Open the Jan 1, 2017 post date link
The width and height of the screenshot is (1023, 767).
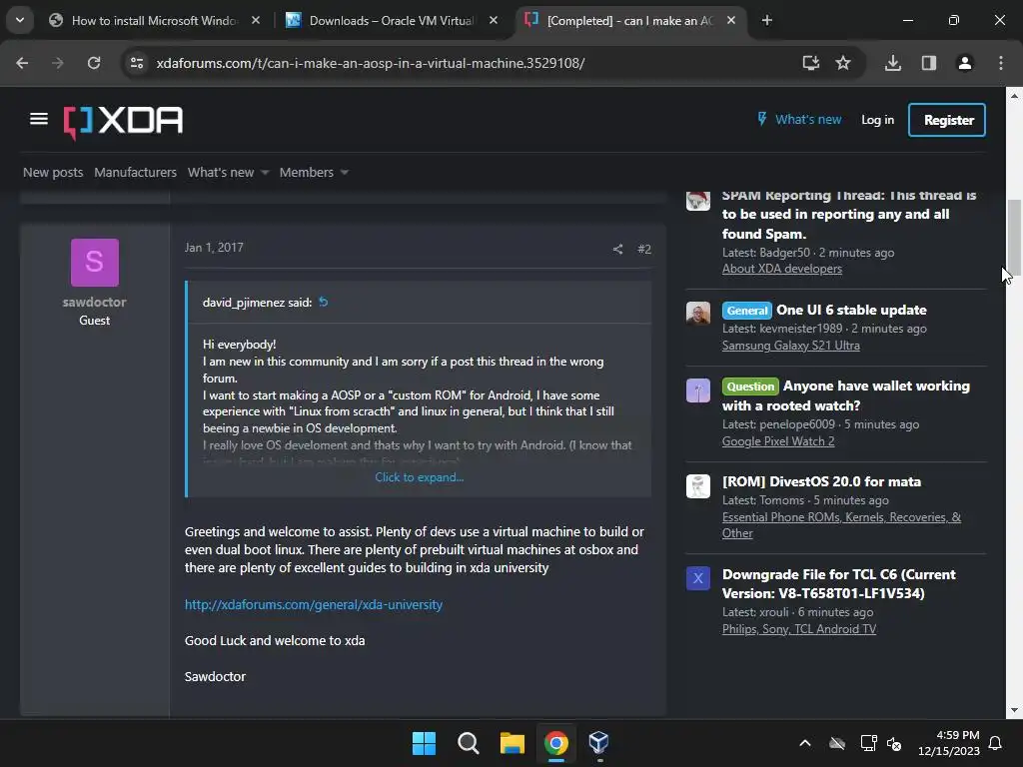tap(214, 248)
